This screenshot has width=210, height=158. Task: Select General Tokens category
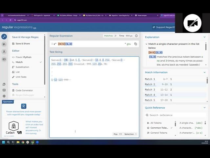(159, 133)
